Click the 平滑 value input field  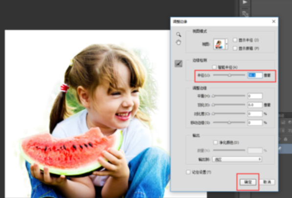[x=255, y=96]
